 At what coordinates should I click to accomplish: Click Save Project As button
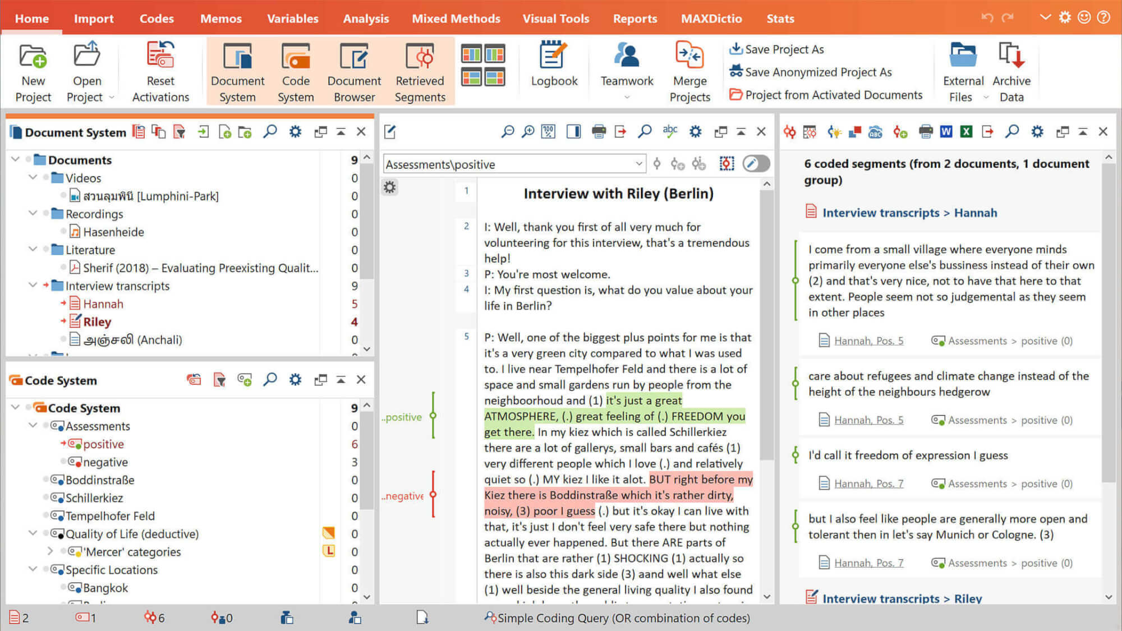(x=780, y=49)
